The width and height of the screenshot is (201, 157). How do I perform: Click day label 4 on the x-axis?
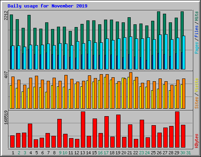pos(31,153)
